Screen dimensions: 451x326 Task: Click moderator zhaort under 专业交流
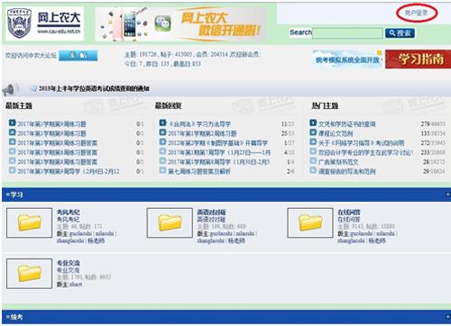pos(76,285)
